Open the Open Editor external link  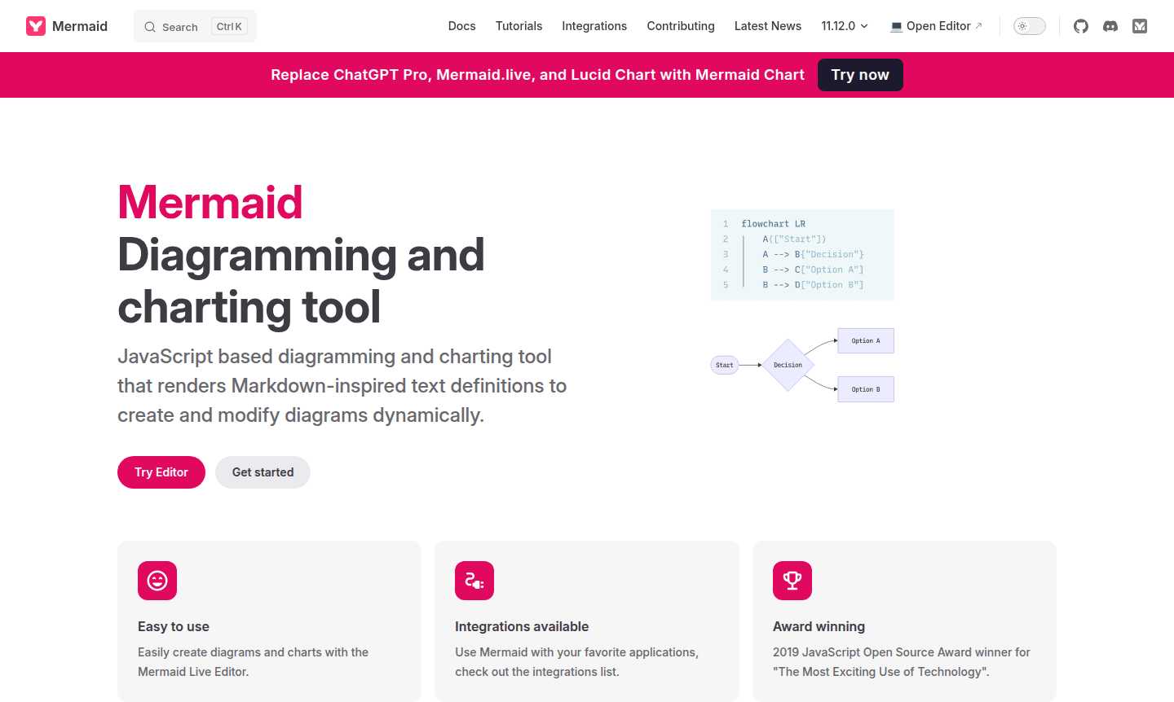[937, 25]
